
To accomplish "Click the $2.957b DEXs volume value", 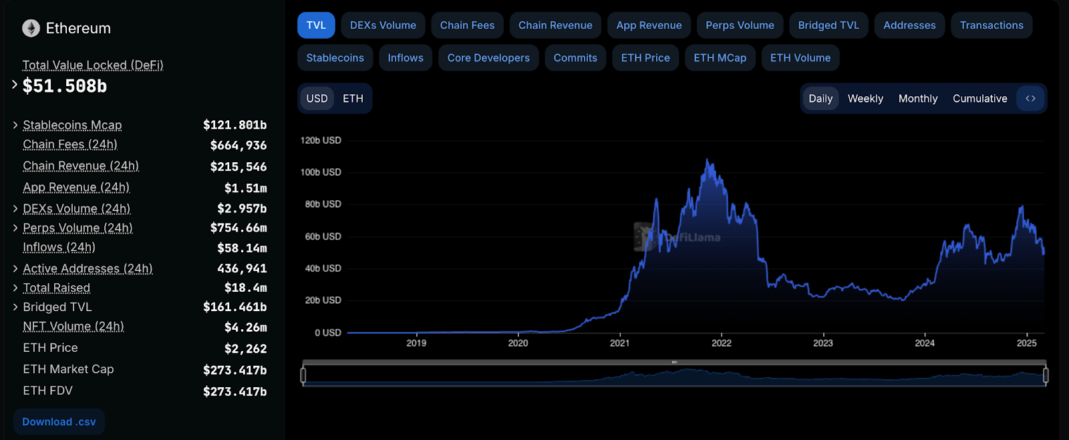I will coord(242,208).
